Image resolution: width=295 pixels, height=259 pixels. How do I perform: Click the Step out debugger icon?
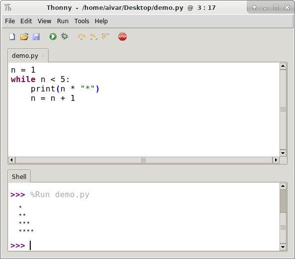(105, 36)
